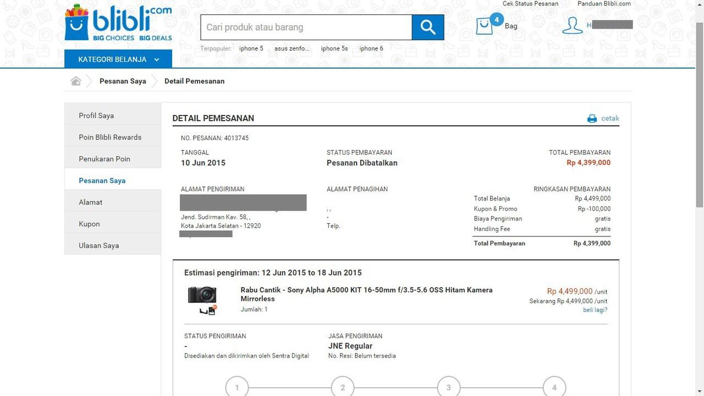Open Poin Blibli Rewards in sidebar
704x396 pixels.
(113, 137)
